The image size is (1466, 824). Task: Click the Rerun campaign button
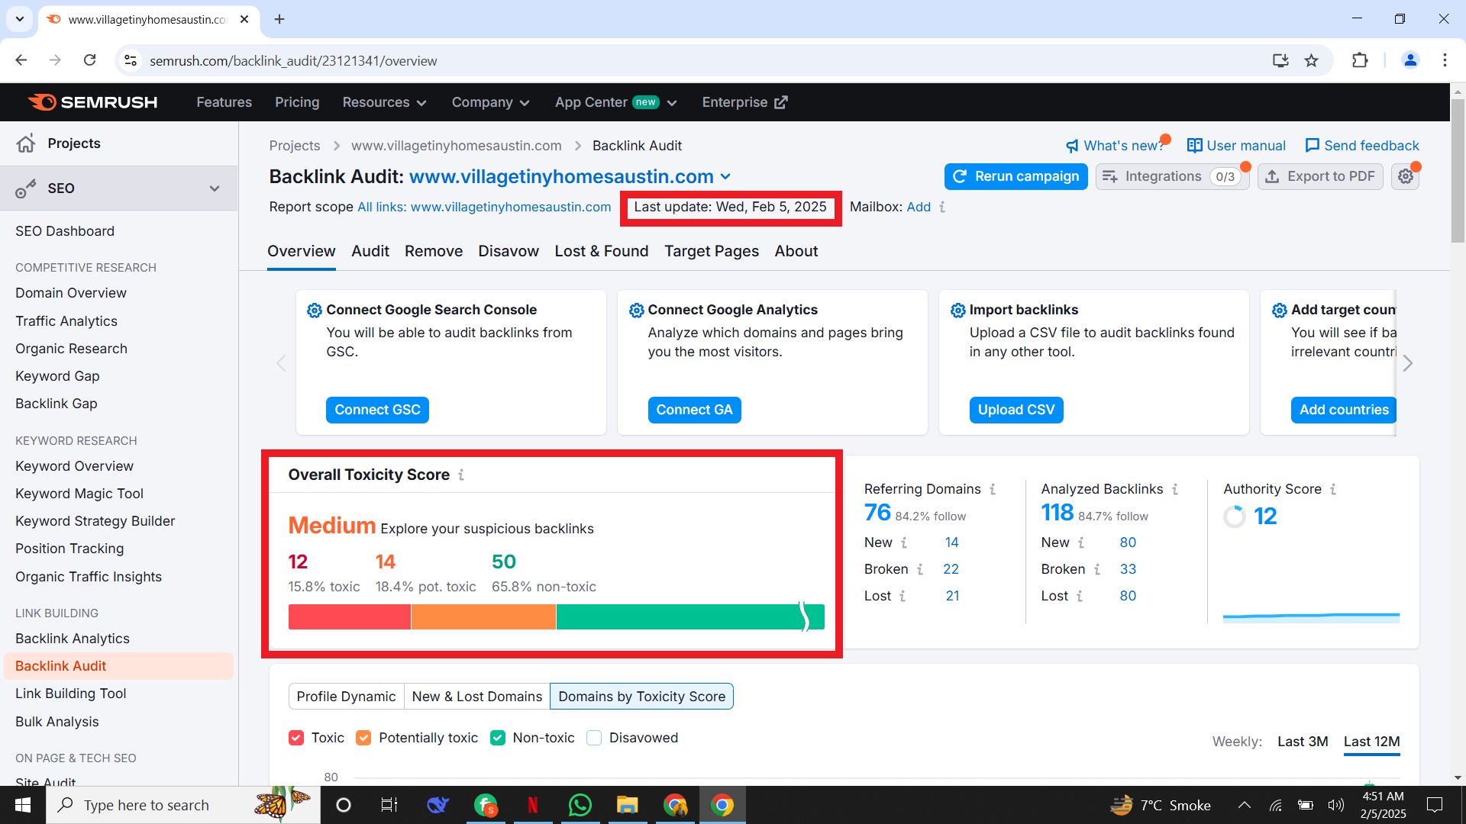(1016, 176)
